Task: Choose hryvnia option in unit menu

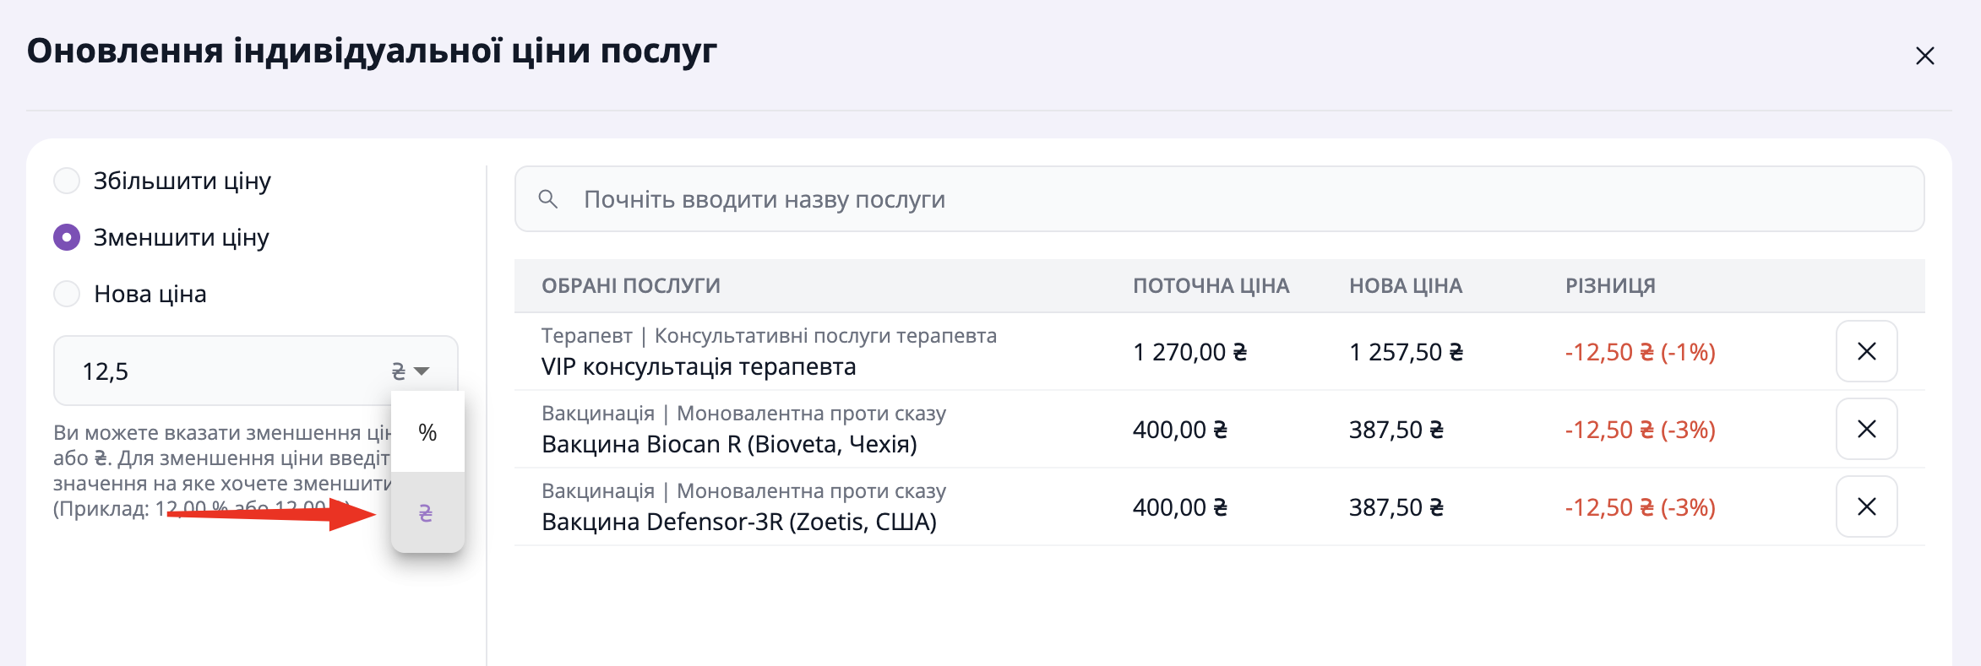Action: [x=427, y=512]
